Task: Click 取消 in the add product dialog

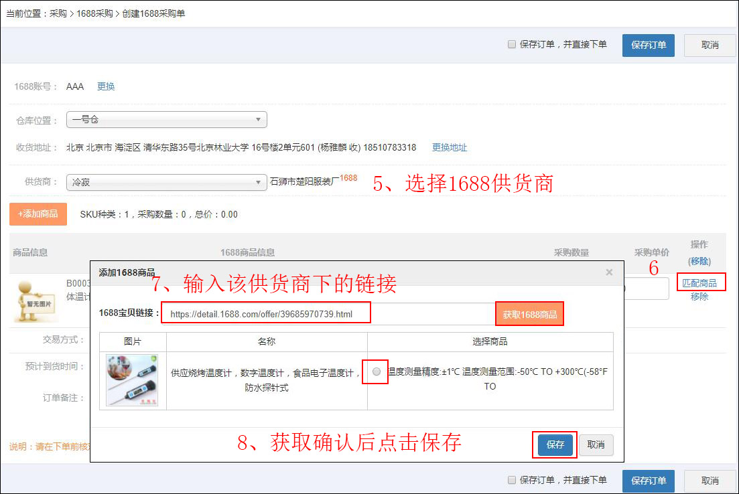Action: pos(596,444)
